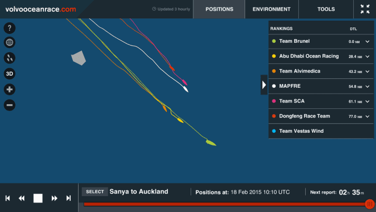
Task: Click the Team Vestas Wind row
Action: point(321,131)
